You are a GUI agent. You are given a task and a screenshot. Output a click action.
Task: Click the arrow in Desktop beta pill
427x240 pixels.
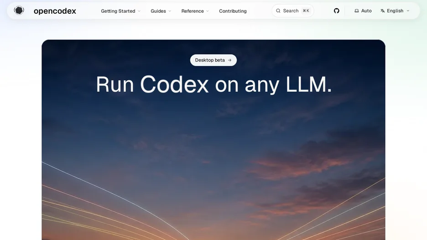click(x=229, y=60)
